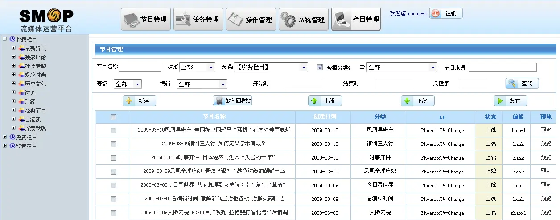Screen dimensions: 560x220
Task: Check the select-all checkbox in table header
Action: (x=113, y=117)
